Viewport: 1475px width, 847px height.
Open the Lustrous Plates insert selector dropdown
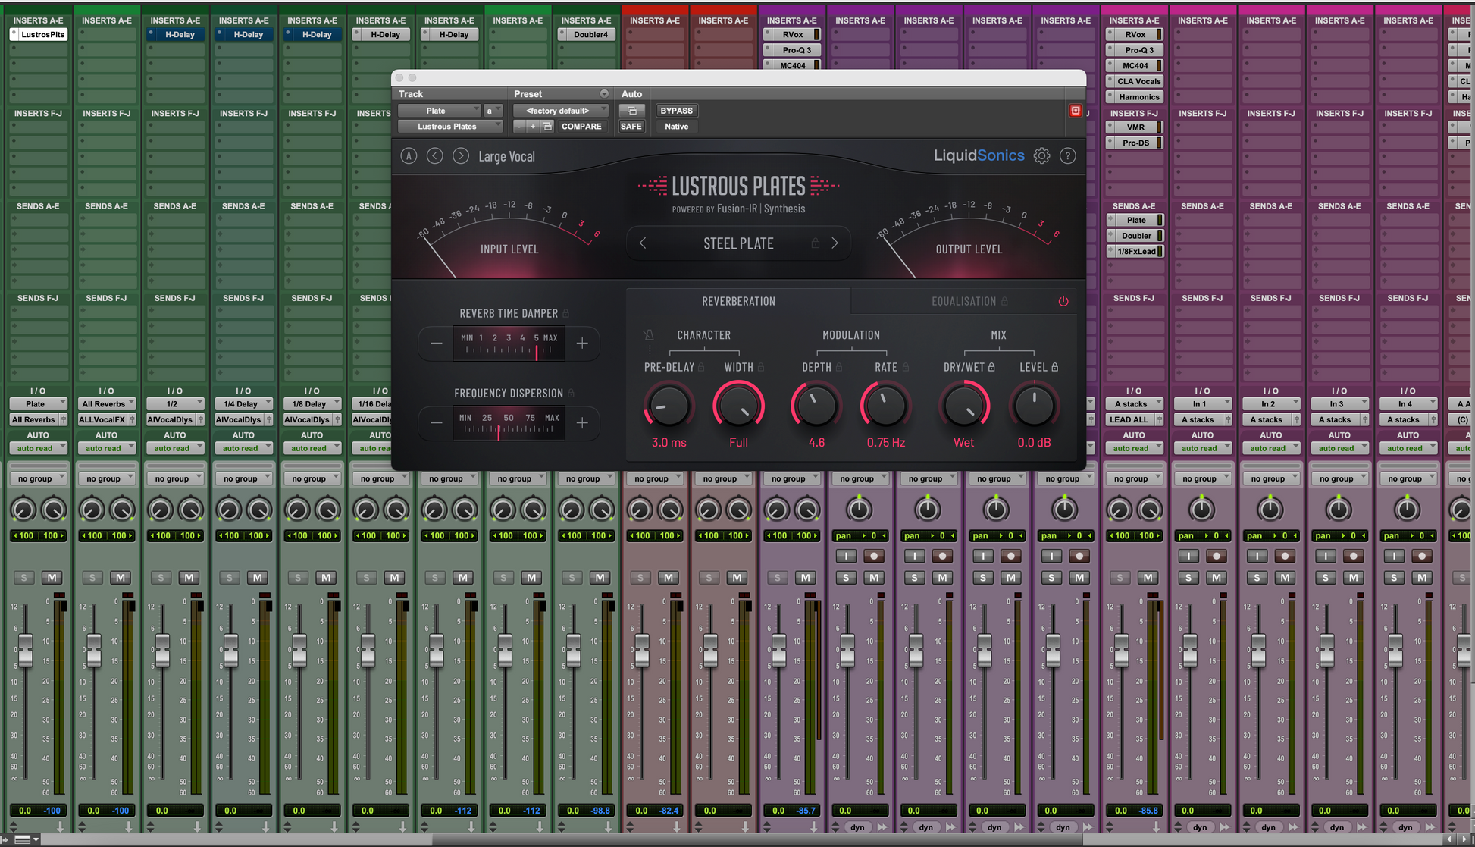pyautogui.click(x=449, y=127)
